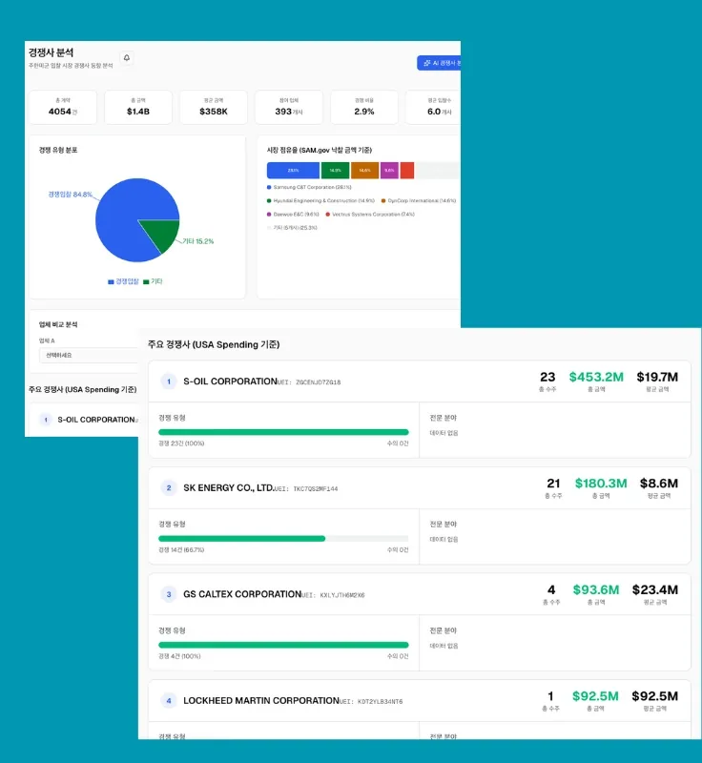Screen dimensions: 702x763
Task: Toggle 경쟁입찰 legend entry below pie chart
Action: (x=123, y=281)
